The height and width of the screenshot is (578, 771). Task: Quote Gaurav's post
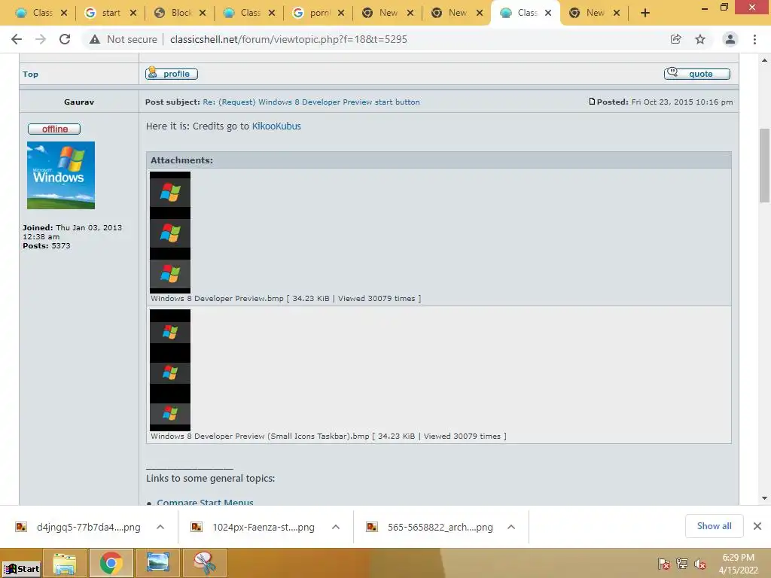pos(697,74)
